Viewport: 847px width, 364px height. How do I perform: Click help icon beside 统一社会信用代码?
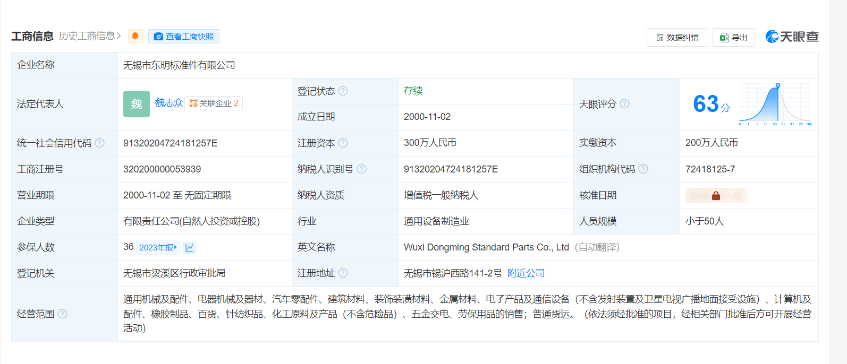(x=99, y=143)
